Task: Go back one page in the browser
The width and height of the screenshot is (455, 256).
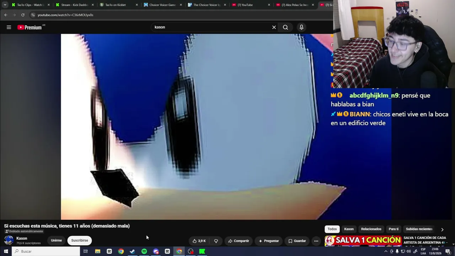Action: [x=6, y=15]
